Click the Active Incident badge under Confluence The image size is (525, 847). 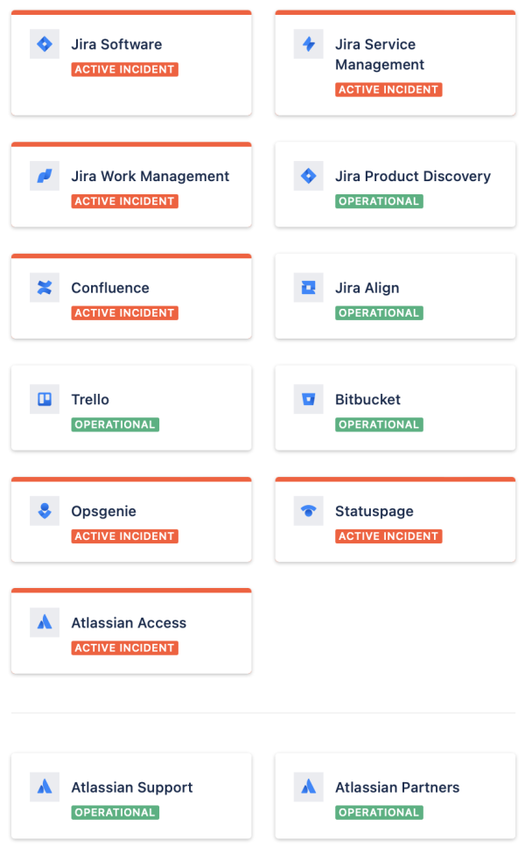coord(125,312)
